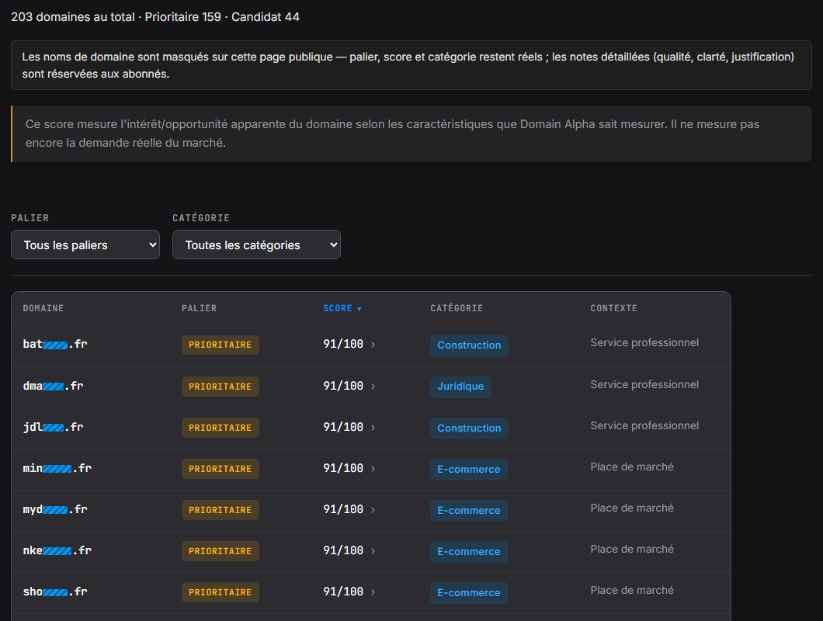823x621 pixels.
Task: Open the Palier filter dropdown
Action: point(85,245)
